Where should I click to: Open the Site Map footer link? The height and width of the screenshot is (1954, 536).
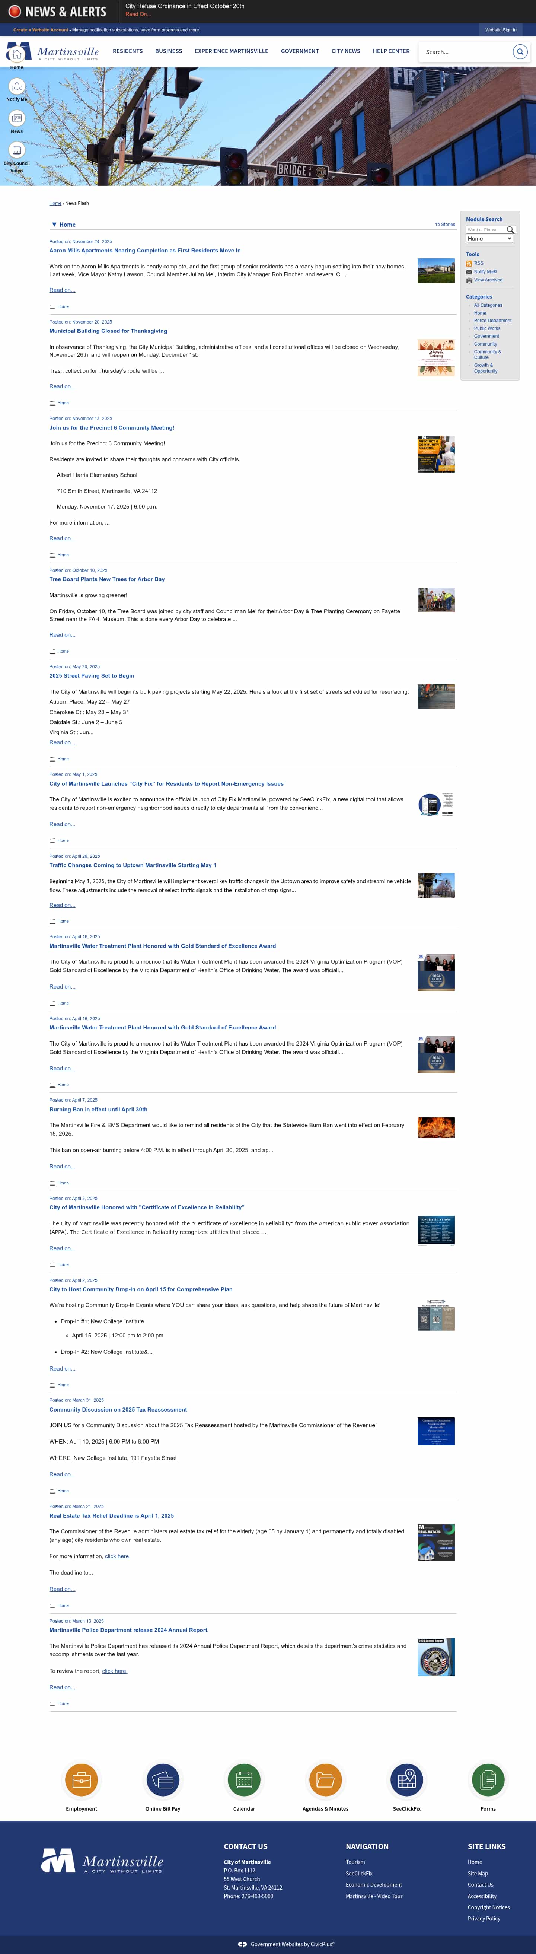(x=478, y=1874)
